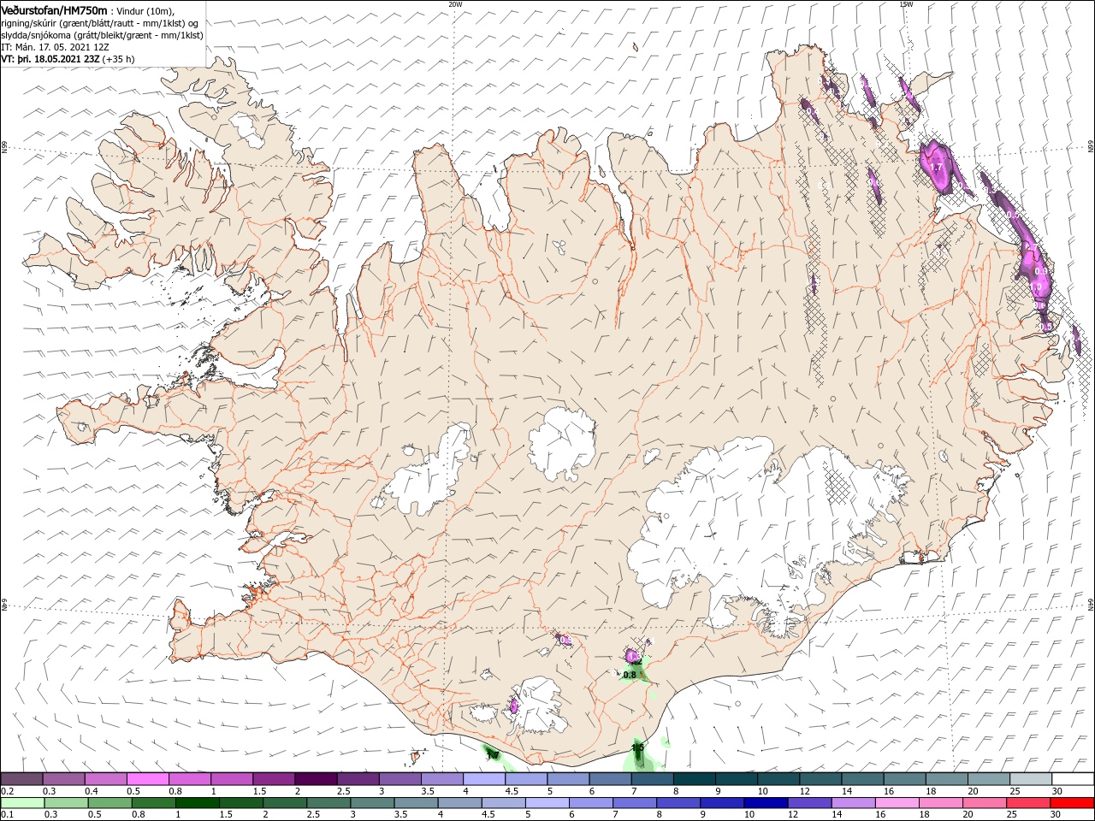Click the light pink bottom-row swatch starting at 16
Screen dimensions: 1095x821
click(x=897, y=803)
